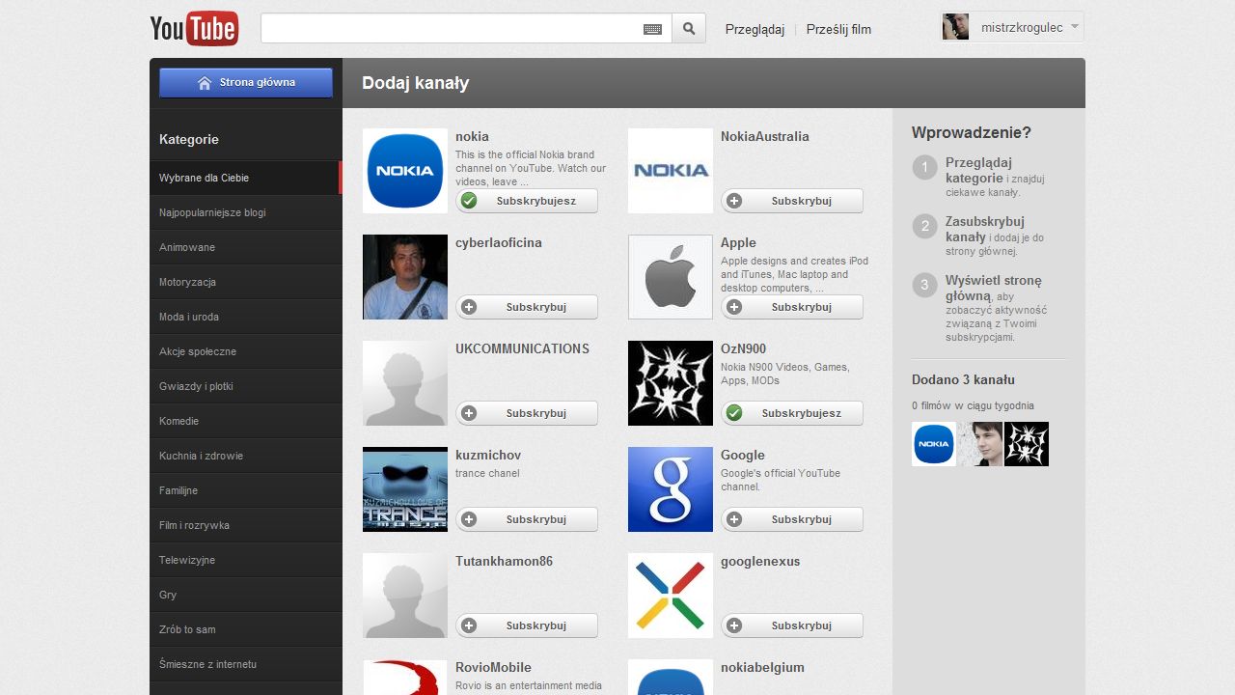Open the Google channel logo
The height and width of the screenshot is (695, 1235).
tap(671, 489)
